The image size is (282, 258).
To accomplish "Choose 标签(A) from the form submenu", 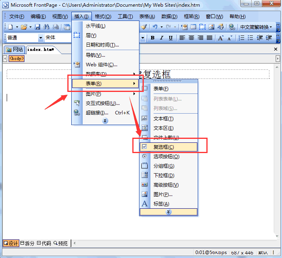I will (x=169, y=204).
